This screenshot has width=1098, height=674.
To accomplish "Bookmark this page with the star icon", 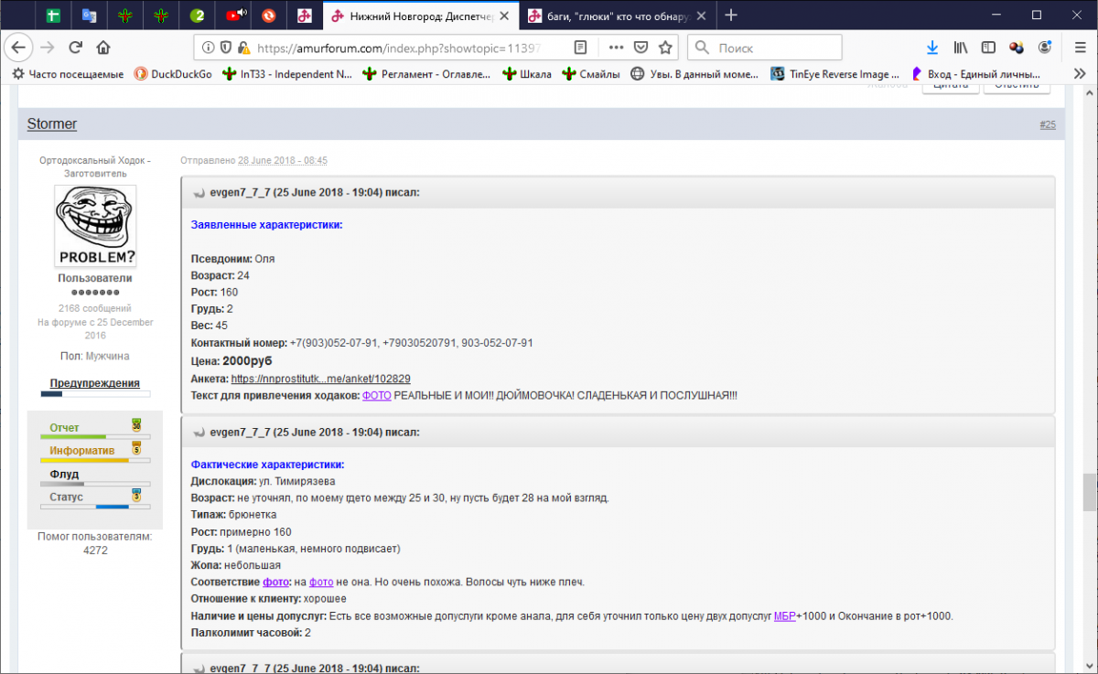I will 666,48.
